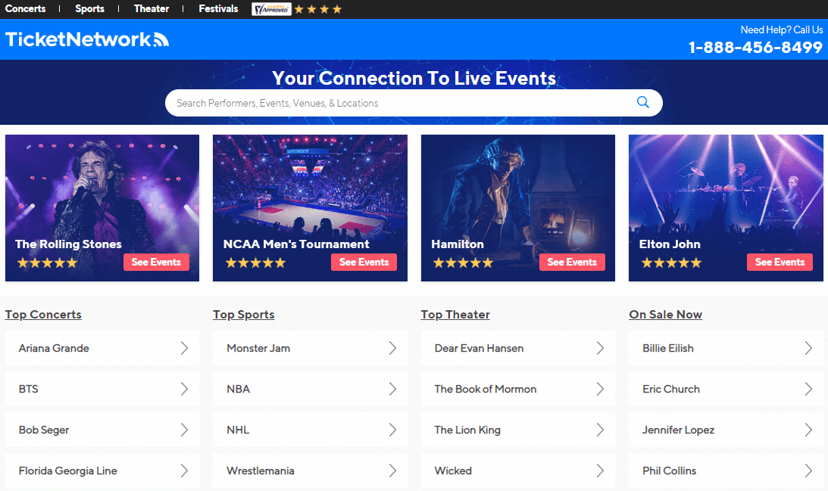
Task: Click the arrow beside Billie Eilish
Action: tap(808, 348)
